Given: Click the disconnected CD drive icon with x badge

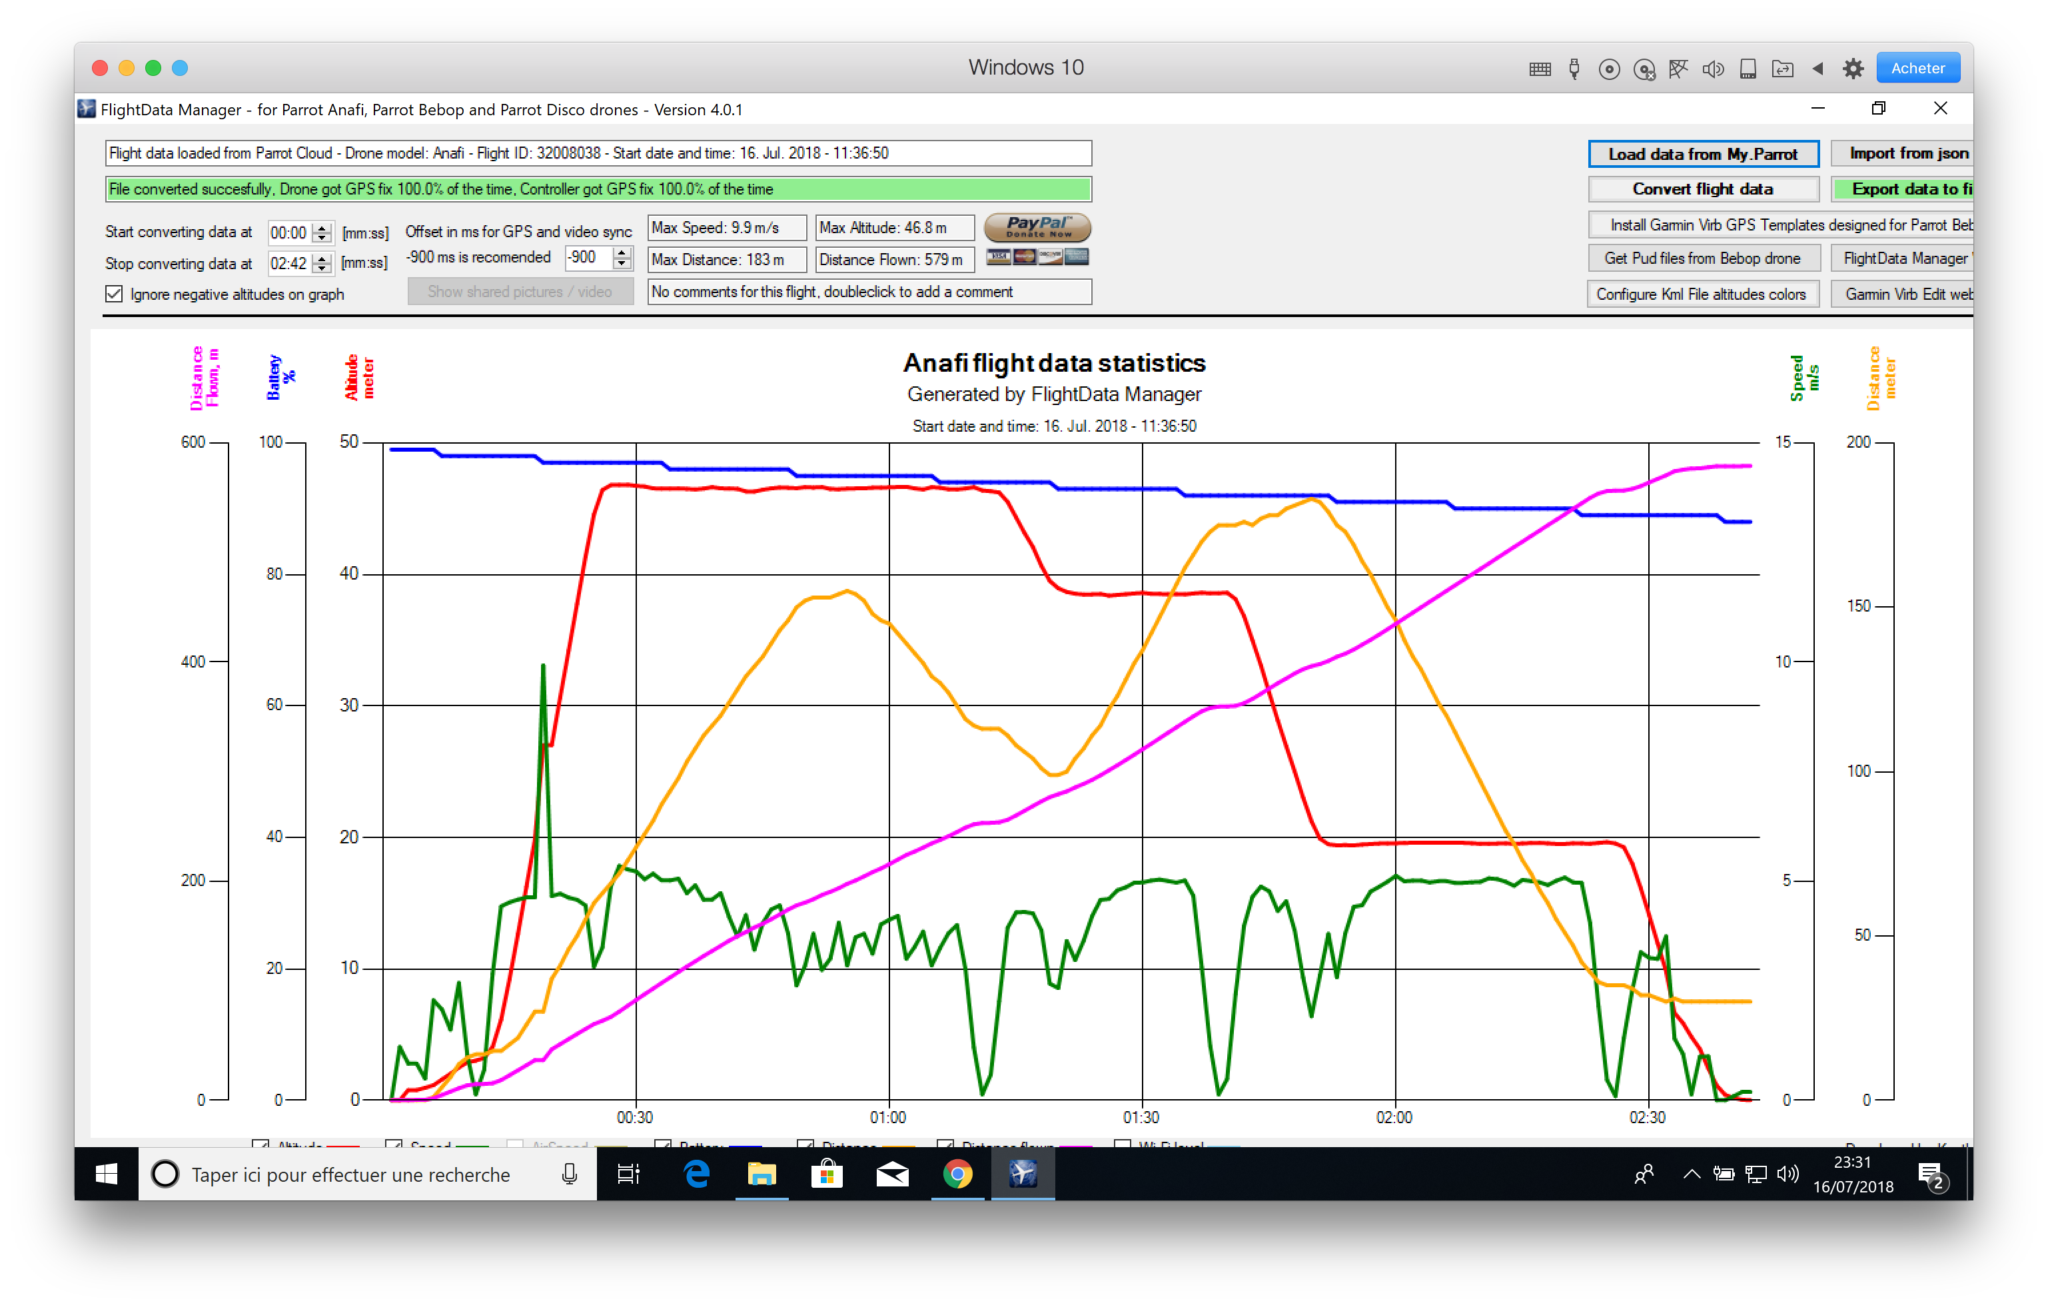Looking at the screenshot, I should coord(1644,69).
